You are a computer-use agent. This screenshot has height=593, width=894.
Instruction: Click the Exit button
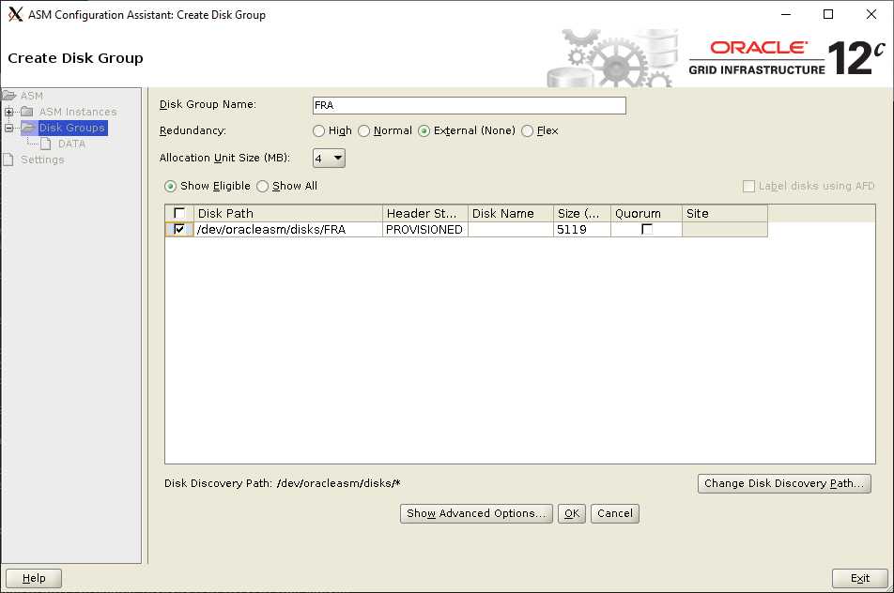coord(860,578)
